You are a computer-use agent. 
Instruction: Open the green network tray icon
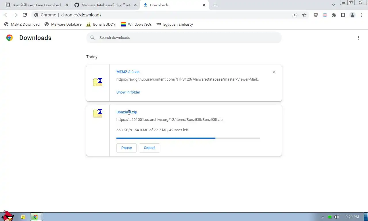(330, 217)
